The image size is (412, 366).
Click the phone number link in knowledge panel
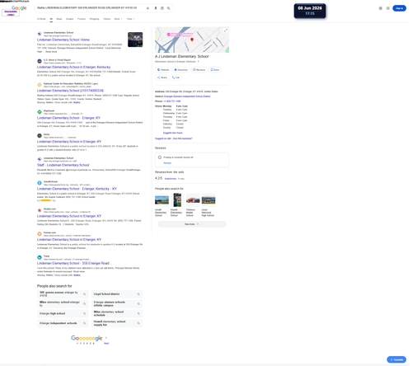pyautogui.click(x=172, y=101)
